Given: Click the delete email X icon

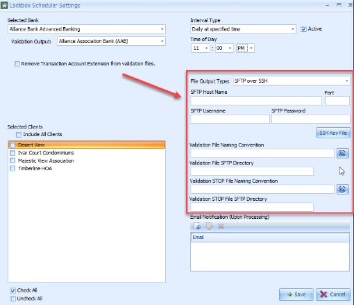Looking at the screenshot, I should click(x=221, y=226).
